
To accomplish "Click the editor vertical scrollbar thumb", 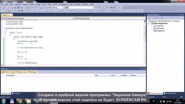I will click(x=145, y=34).
